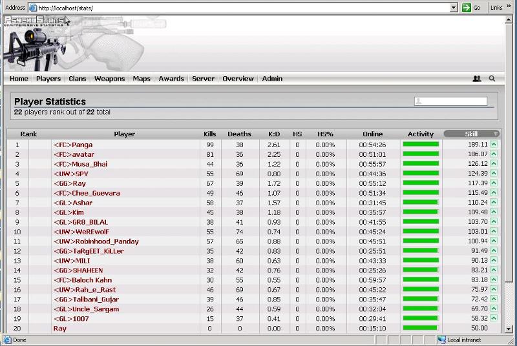Open player <UW>WeREwolF profile link
Image resolution: width=517 pixels, height=346 pixels.
81,232
